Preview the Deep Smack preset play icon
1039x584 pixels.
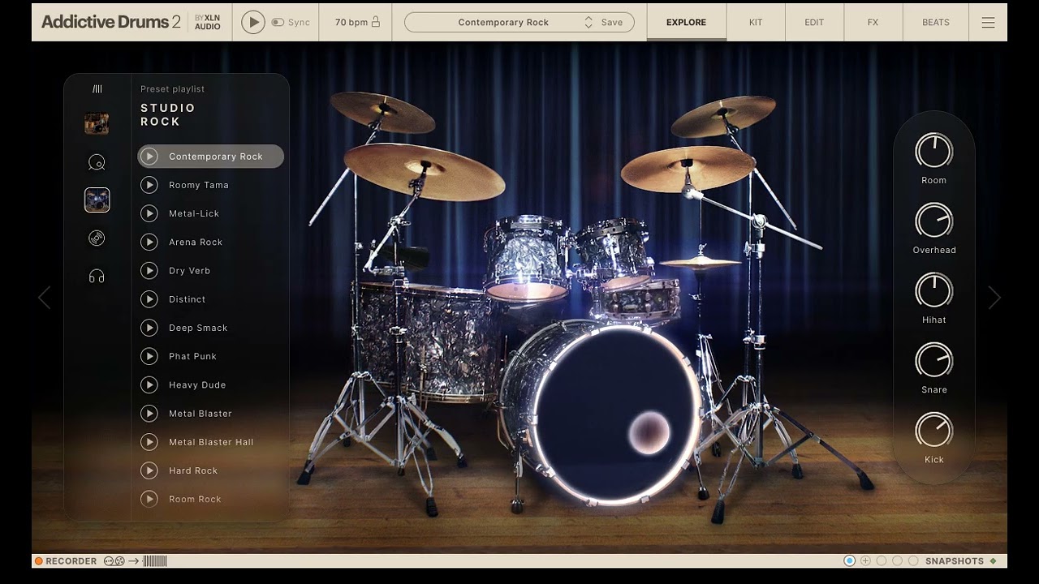point(149,328)
